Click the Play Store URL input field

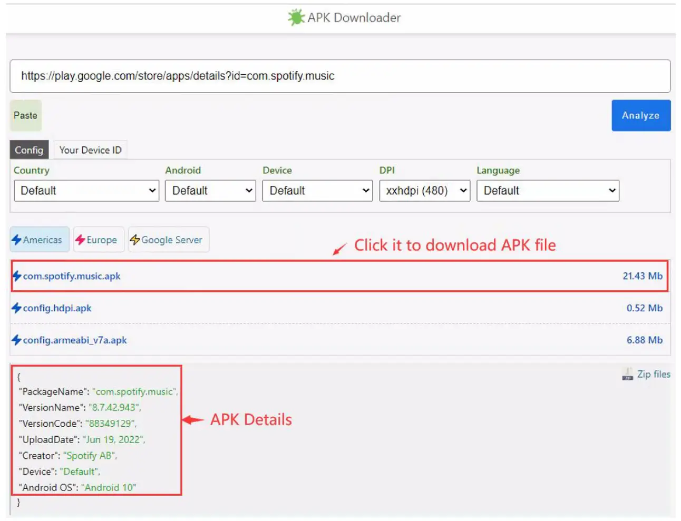340,76
